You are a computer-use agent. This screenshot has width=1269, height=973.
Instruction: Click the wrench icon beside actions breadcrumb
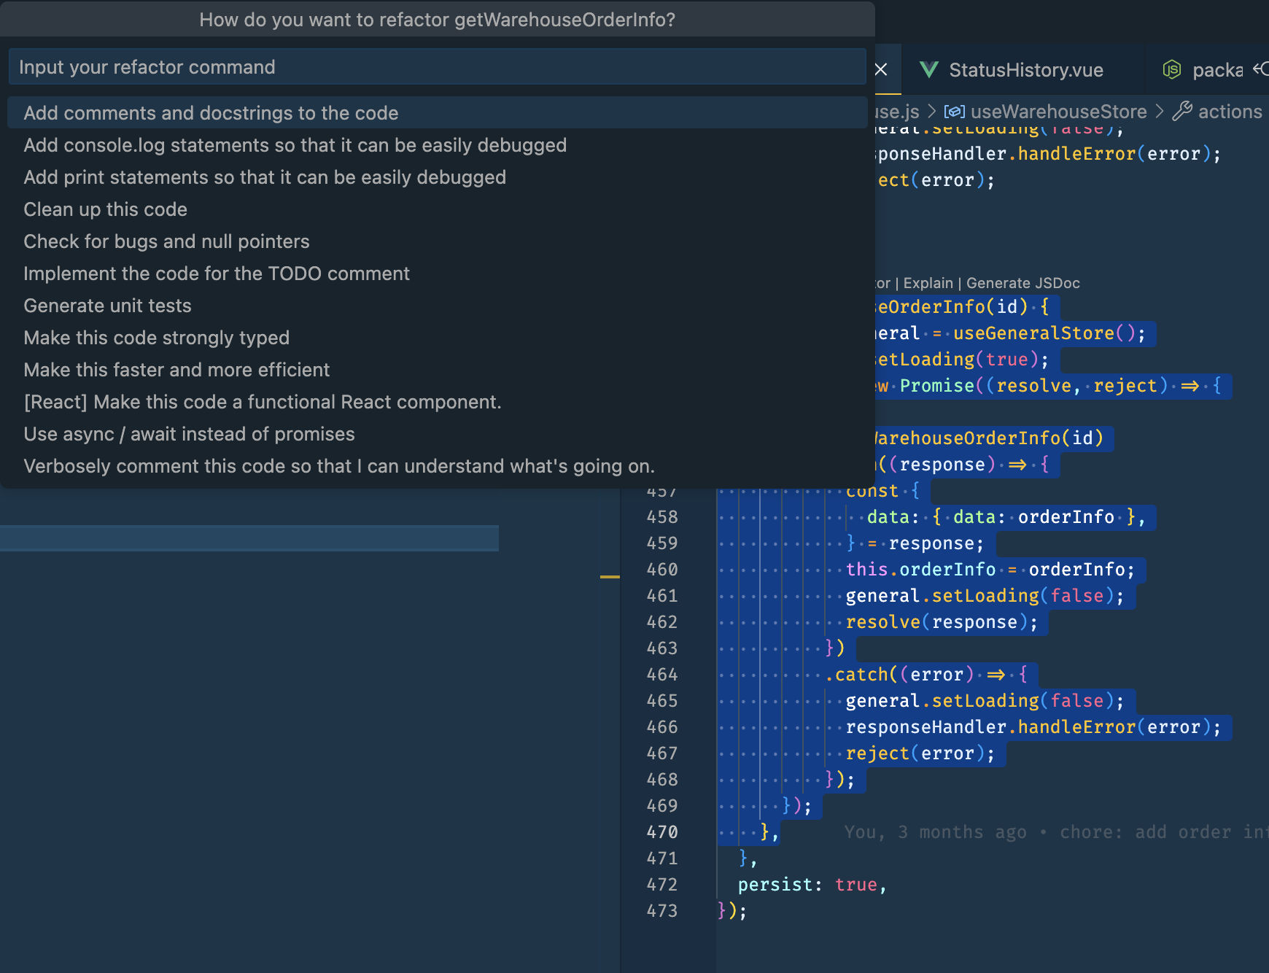pyautogui.click(x=1182, y=111)
